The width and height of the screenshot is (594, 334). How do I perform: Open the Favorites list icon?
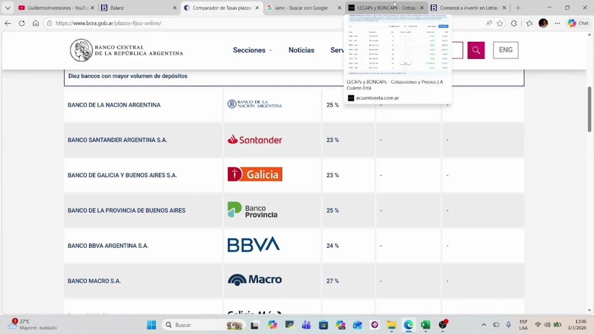point(529,23)
